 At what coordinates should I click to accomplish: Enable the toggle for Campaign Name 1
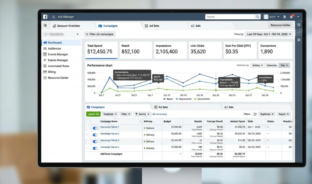pyautogui.click(x=95, y=128)
